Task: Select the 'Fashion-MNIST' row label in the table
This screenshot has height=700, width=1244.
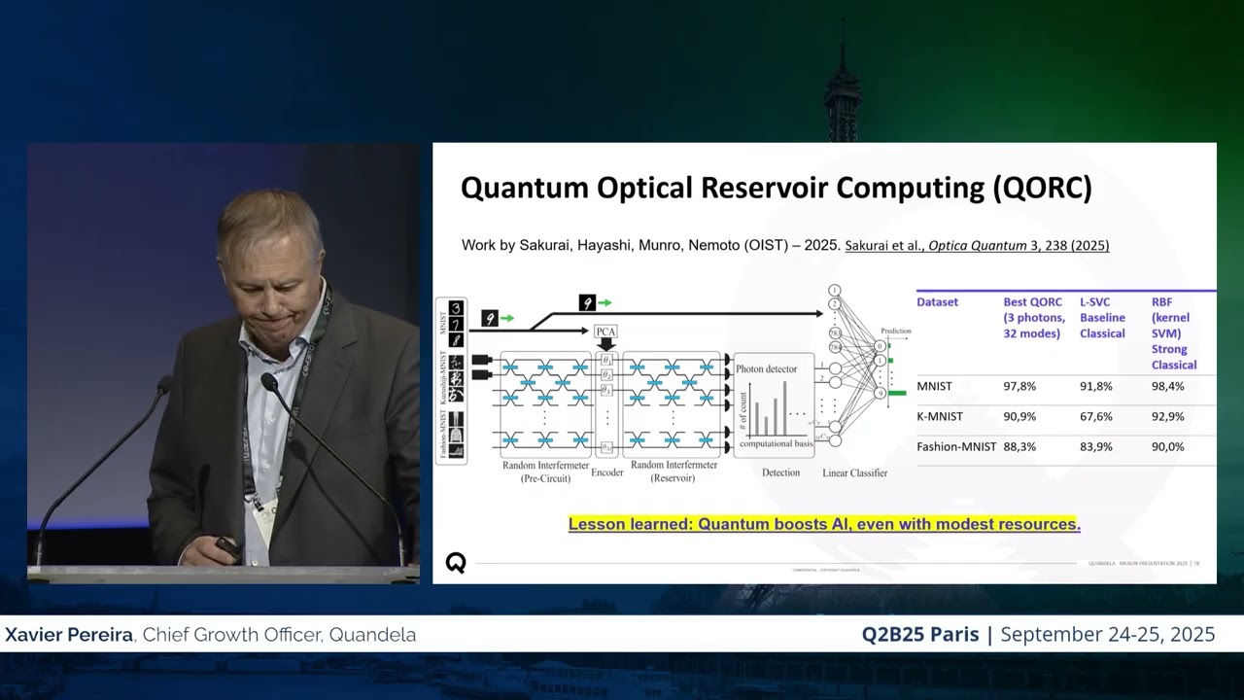Action: [x=956, y=447]
